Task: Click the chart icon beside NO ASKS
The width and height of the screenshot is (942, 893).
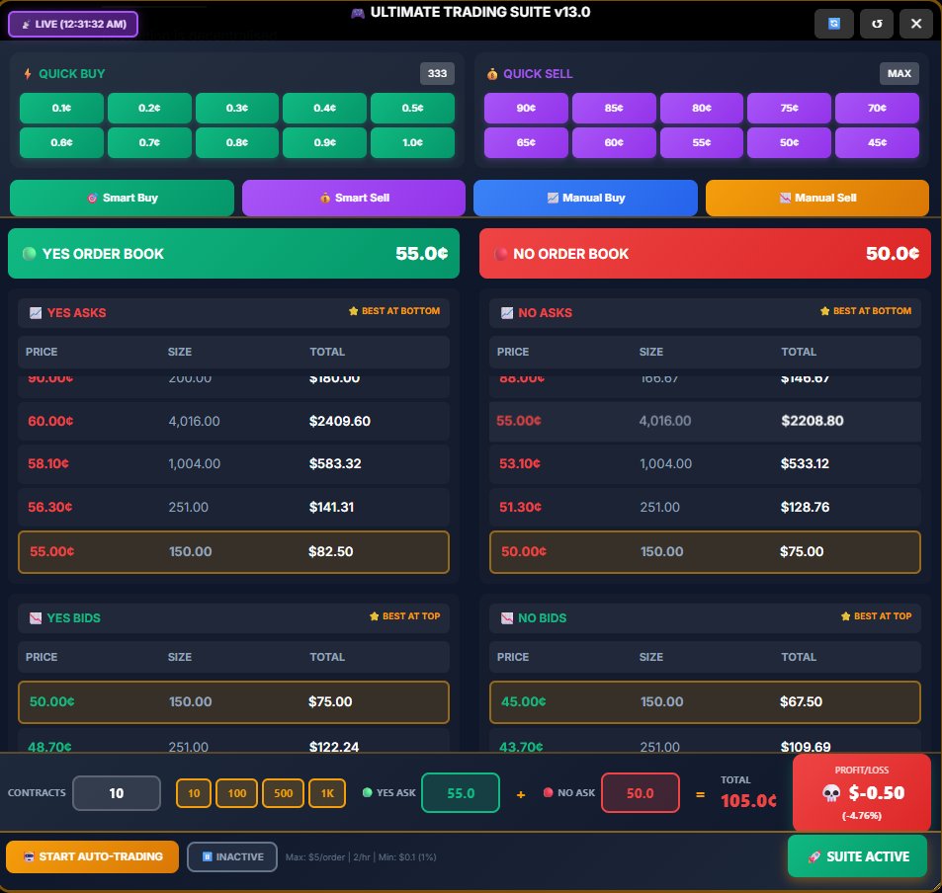Action: 507,313
